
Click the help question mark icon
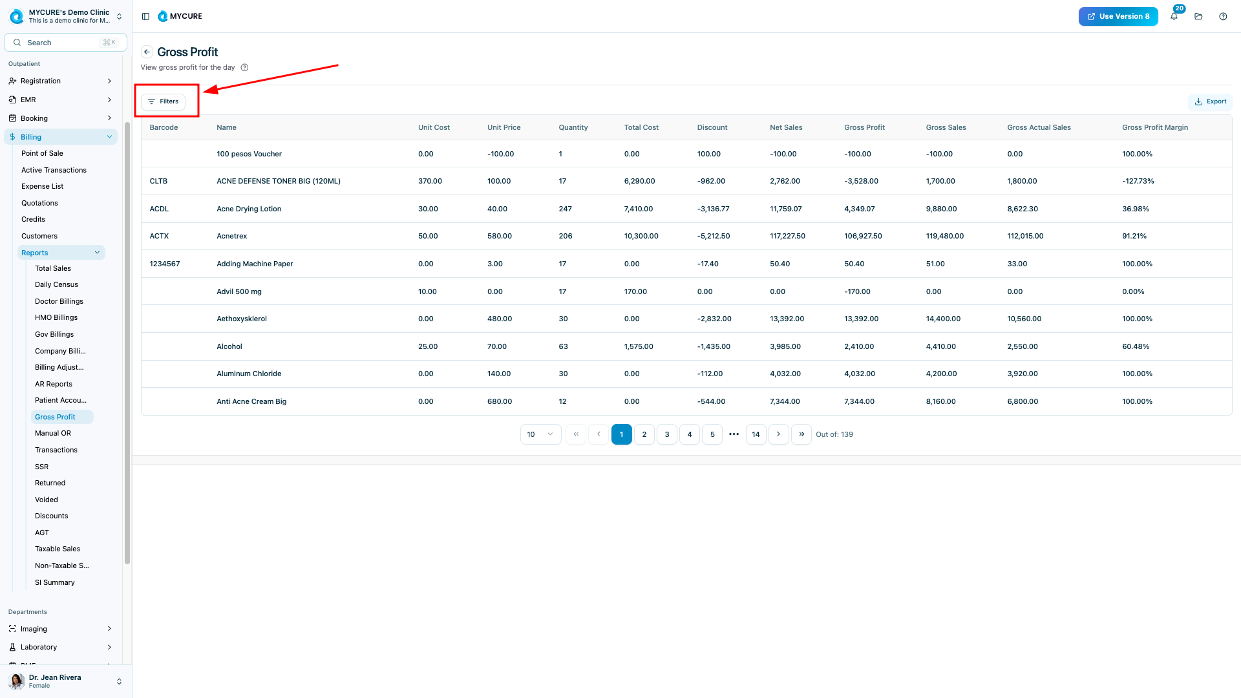[1223, 16]
